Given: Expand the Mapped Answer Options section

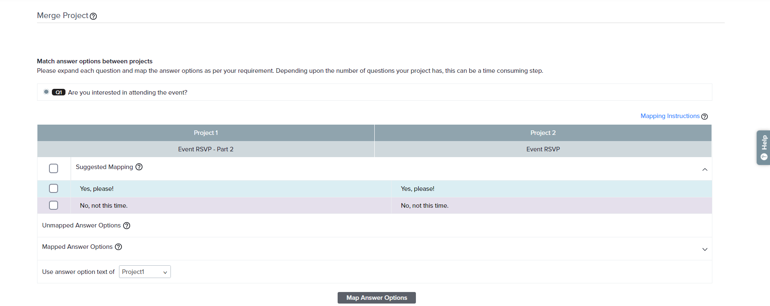Looking at the screenshot, I should [x=705, y=249].
